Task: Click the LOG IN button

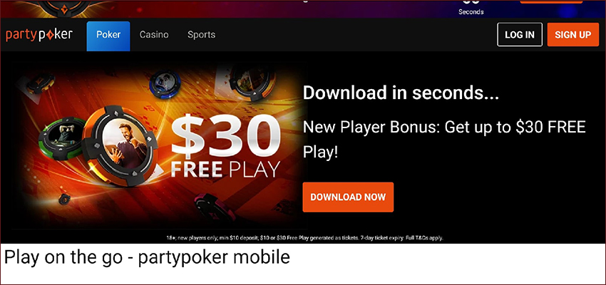Action: (520, 34)
